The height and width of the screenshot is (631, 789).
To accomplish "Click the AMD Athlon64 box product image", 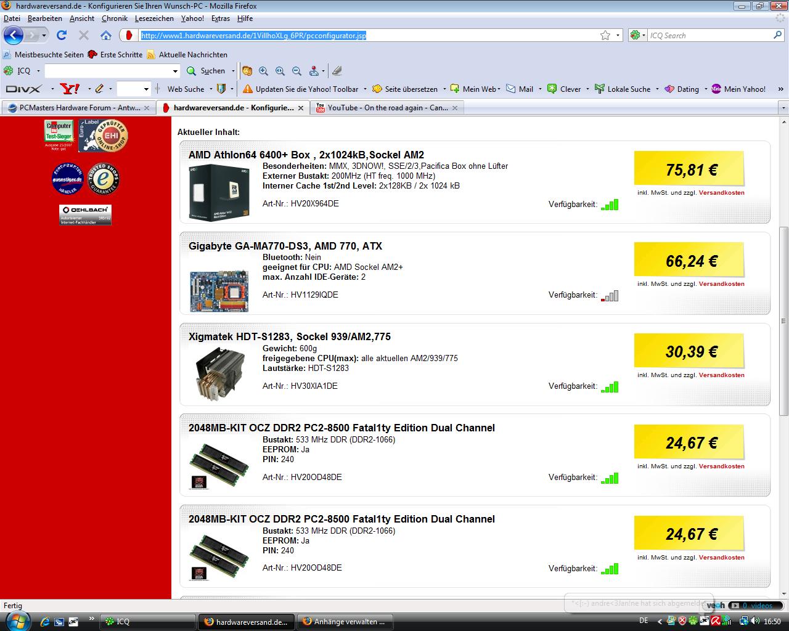I will (219, 192).
